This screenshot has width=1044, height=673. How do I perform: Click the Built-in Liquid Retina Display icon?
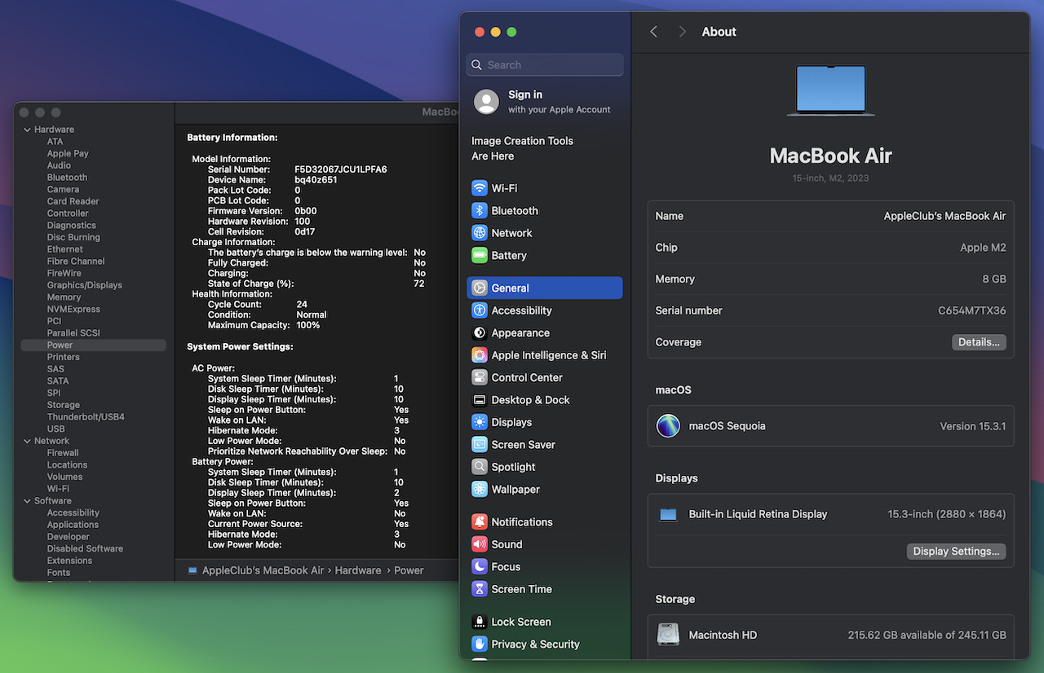[668, 515]
